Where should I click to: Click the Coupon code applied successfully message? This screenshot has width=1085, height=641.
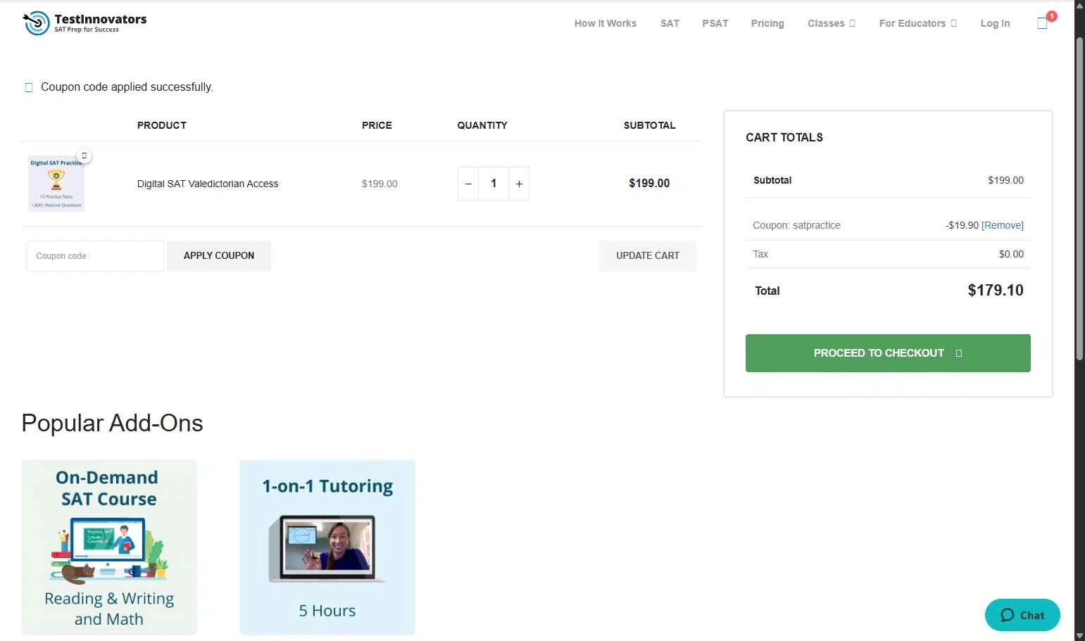click(x=127, y=87)
